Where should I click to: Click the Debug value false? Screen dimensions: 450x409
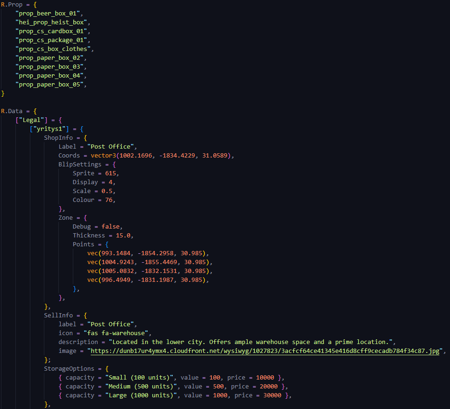111,227
